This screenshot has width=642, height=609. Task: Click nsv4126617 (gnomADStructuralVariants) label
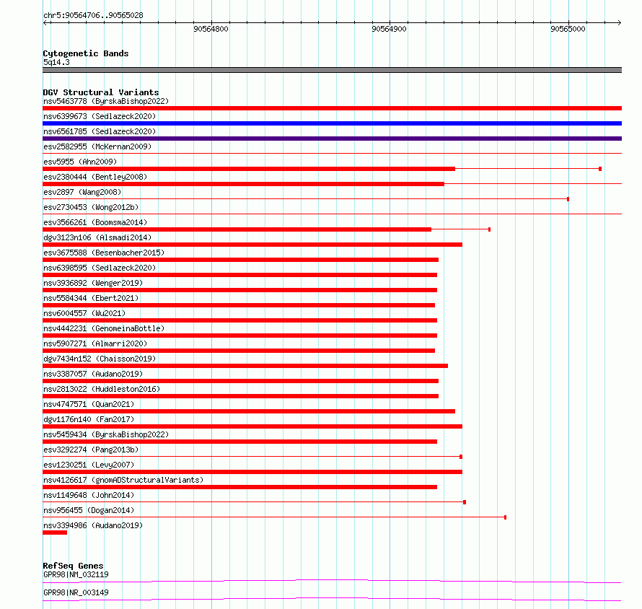(x=123, y=480)
